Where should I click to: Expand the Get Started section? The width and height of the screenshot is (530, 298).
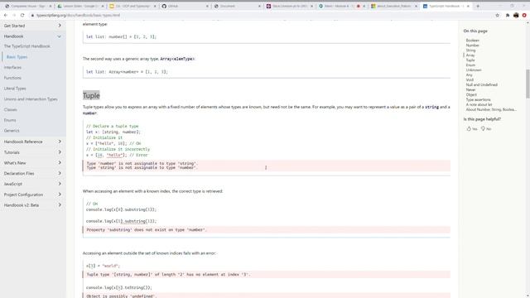click(33, 26)
